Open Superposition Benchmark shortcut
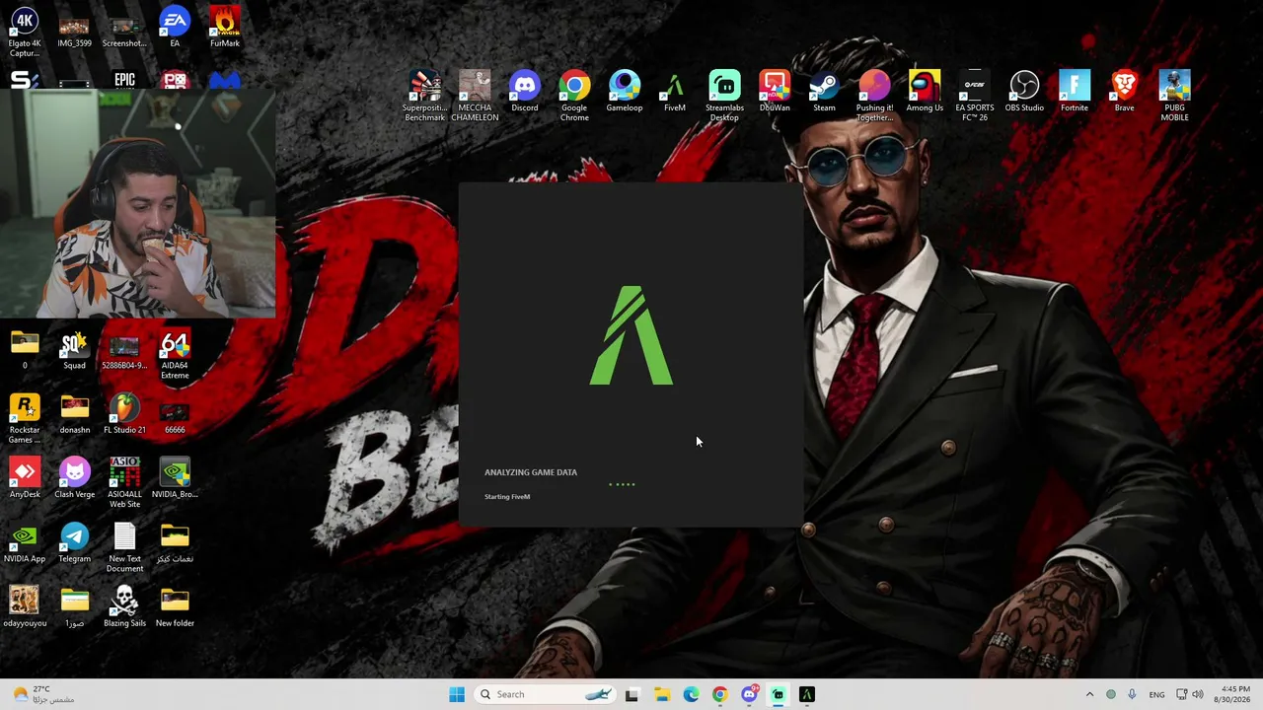The image size is (1263, 710). click(x=424, y=96)
